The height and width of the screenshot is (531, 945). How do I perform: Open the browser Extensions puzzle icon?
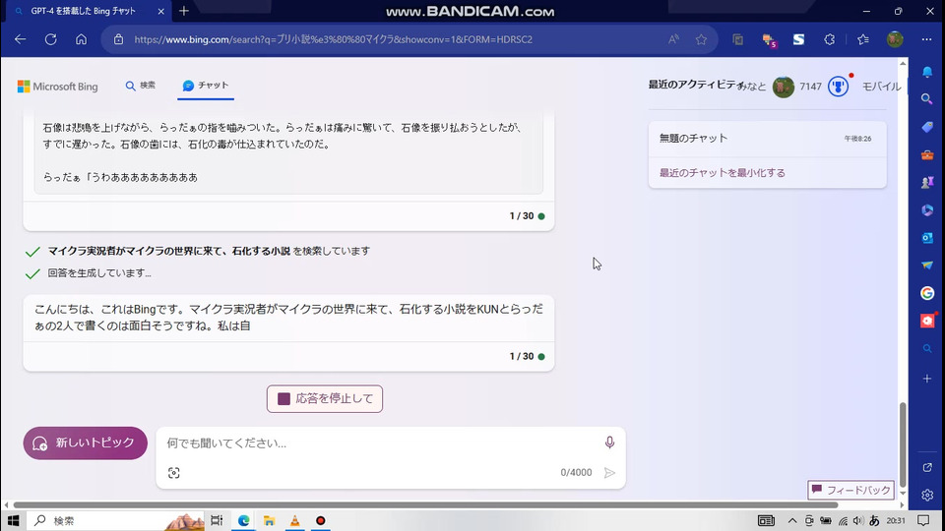829,39
